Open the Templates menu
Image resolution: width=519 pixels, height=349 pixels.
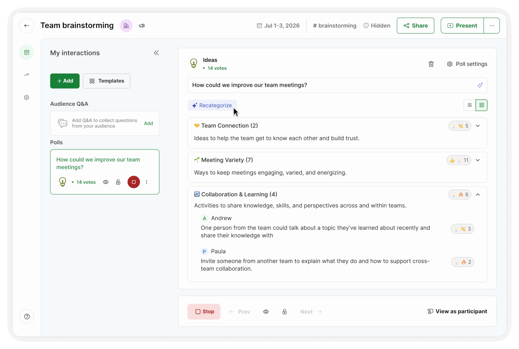coord(107,81)
